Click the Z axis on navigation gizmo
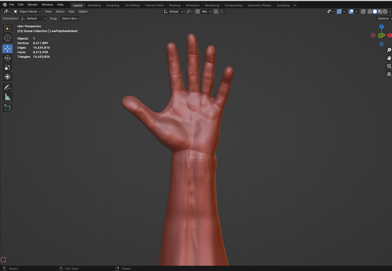This screenshot has height=271, width=392. tap(382, 27)
